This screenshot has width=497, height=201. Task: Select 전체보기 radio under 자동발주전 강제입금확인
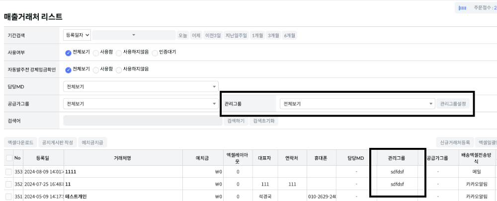point(68,70)
